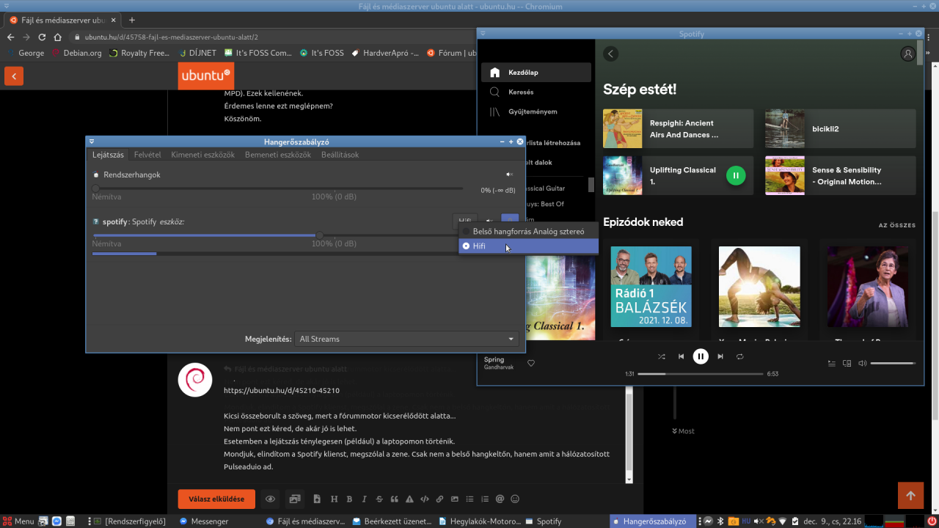939x528 pixels.
Task: Open the Sense & Sensibility soundtrack card
Action: coord(840,175)
